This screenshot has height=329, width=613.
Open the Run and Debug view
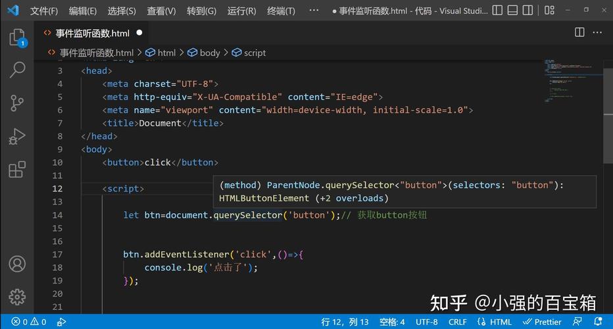pyautogui.click(x=17, y=136)
